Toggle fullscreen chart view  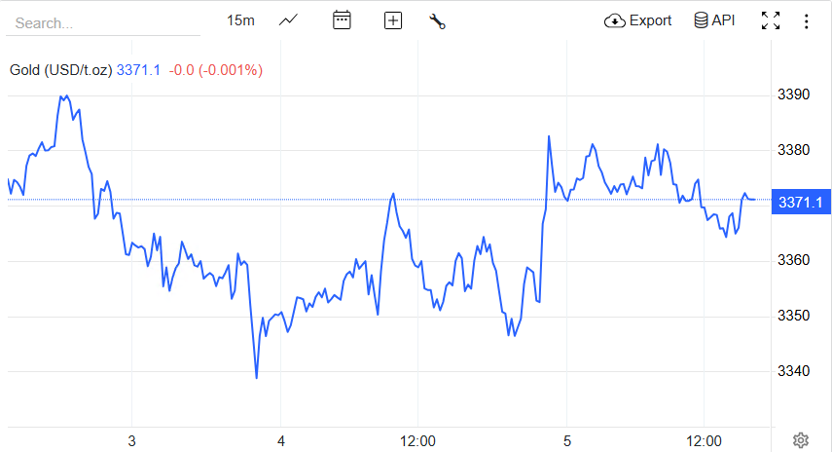tap(771, 20)
